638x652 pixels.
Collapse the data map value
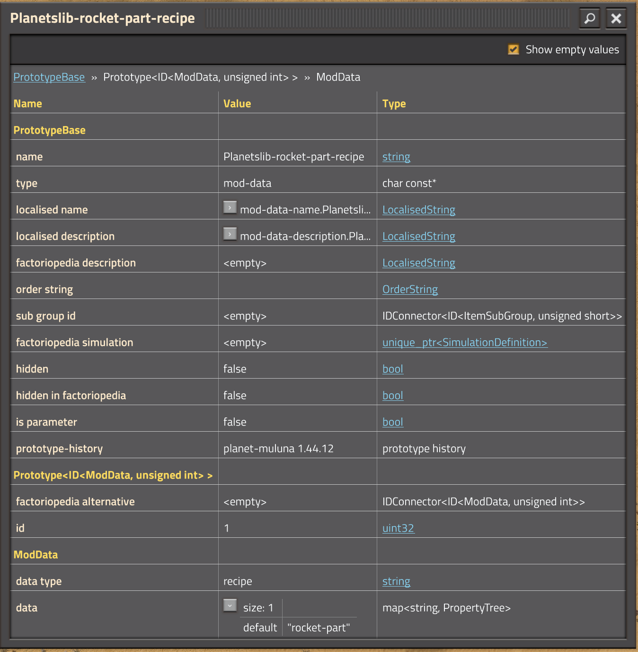(x=230, y=606)
